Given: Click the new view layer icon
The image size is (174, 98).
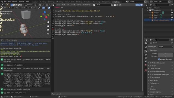Looking at the screenshot, I should [169, 2].
